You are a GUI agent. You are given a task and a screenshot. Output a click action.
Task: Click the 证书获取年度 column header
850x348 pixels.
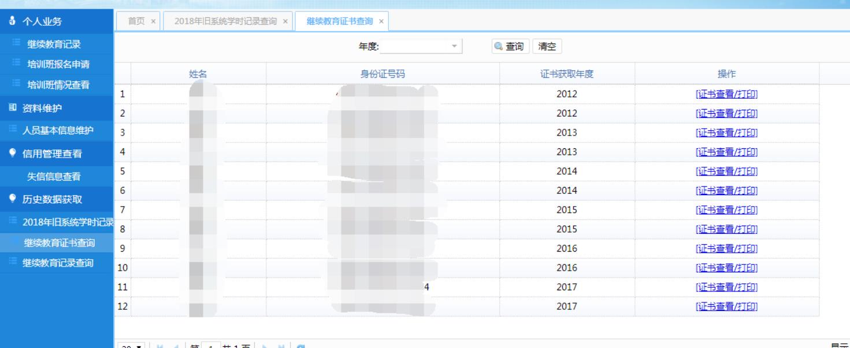[x=566, y=73]
